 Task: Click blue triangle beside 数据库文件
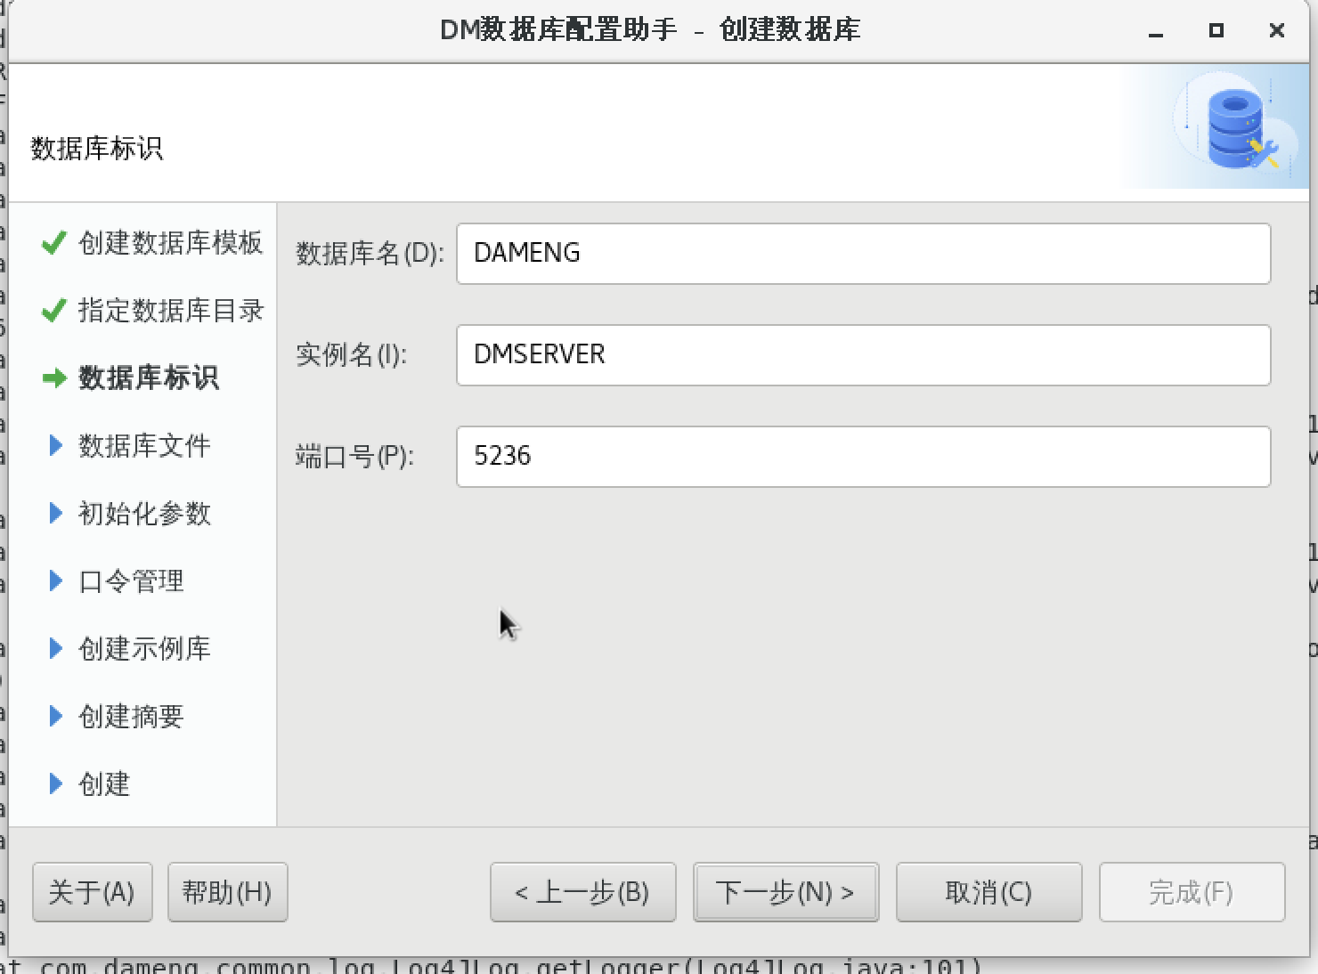point(55,445)
